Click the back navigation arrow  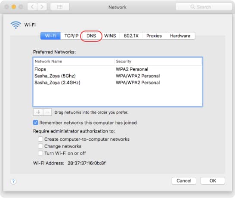32,7
